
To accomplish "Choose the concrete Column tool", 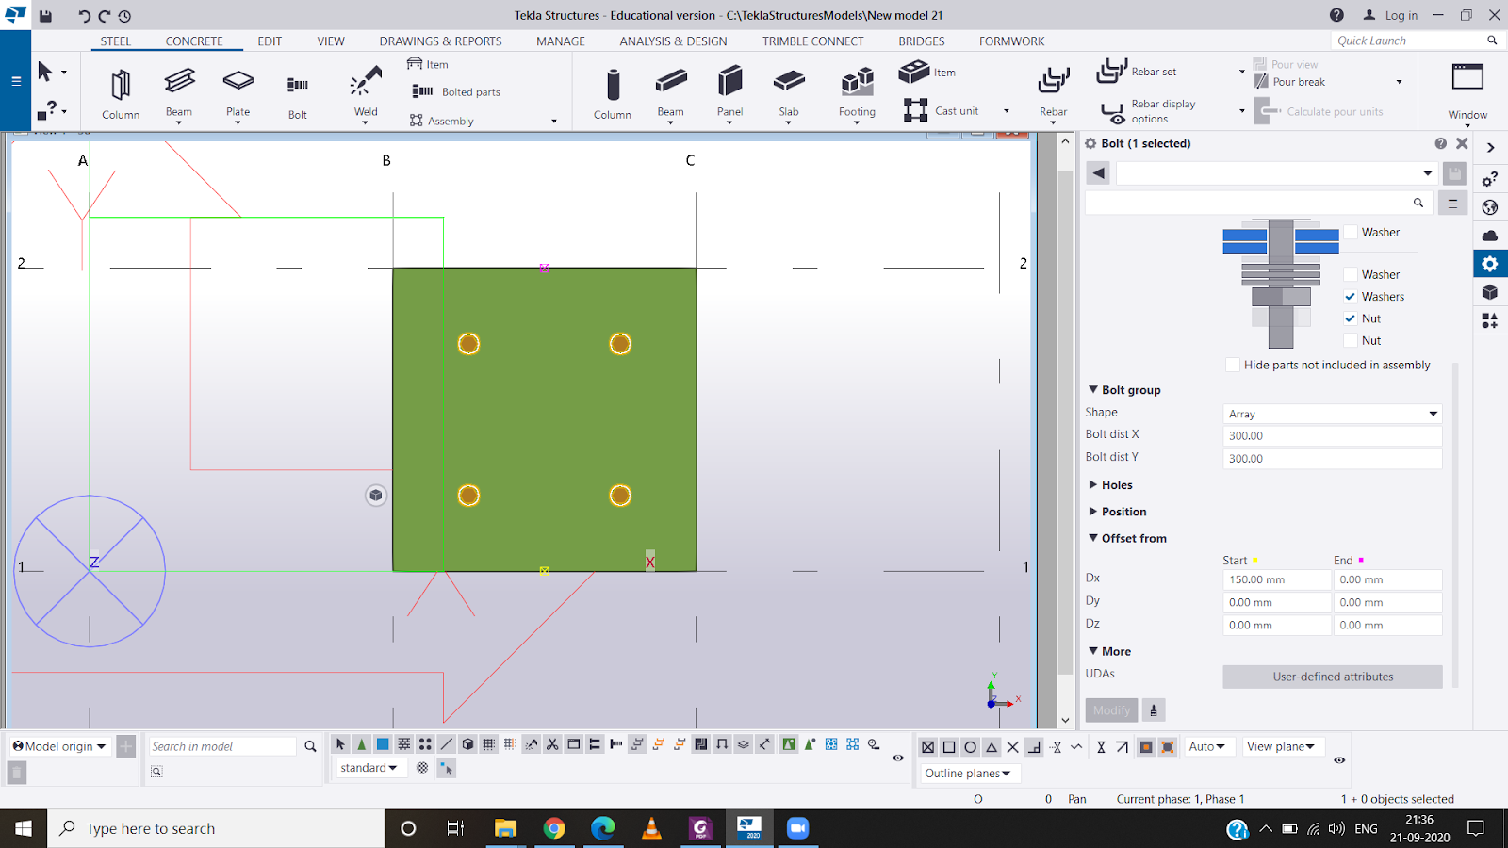I will point(613,92).
